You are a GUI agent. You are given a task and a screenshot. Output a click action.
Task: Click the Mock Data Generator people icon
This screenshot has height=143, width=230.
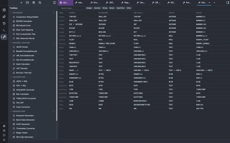(x=14, y=120)
